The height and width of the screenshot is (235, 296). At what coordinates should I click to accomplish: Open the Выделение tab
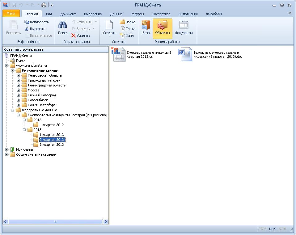[93, 14]
